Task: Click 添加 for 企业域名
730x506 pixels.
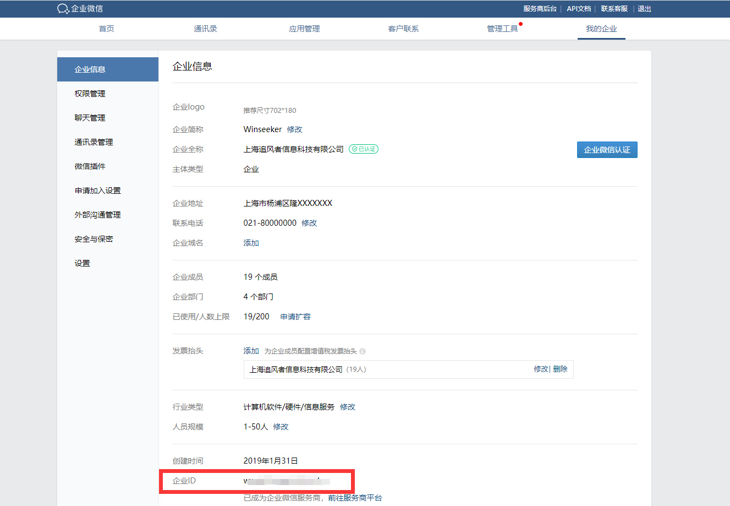Action: click(x=251, y=243)
